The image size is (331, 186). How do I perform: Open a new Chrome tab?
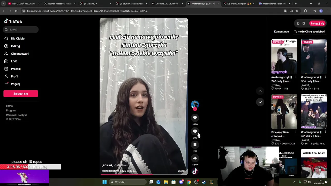click(x=296, y=4)
